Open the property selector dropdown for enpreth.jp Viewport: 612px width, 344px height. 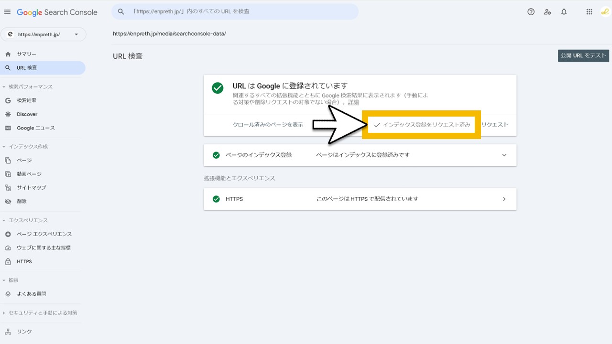pyautogui.click(x=76, y=34)
